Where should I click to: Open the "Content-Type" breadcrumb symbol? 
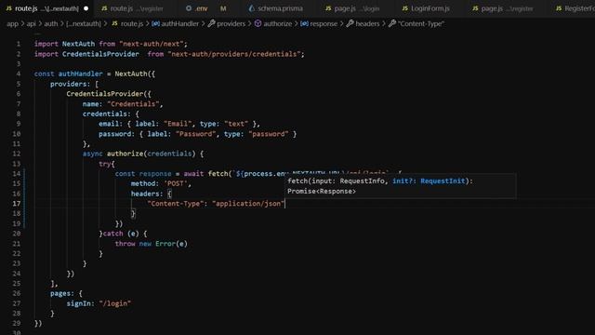tap(420, 23)
